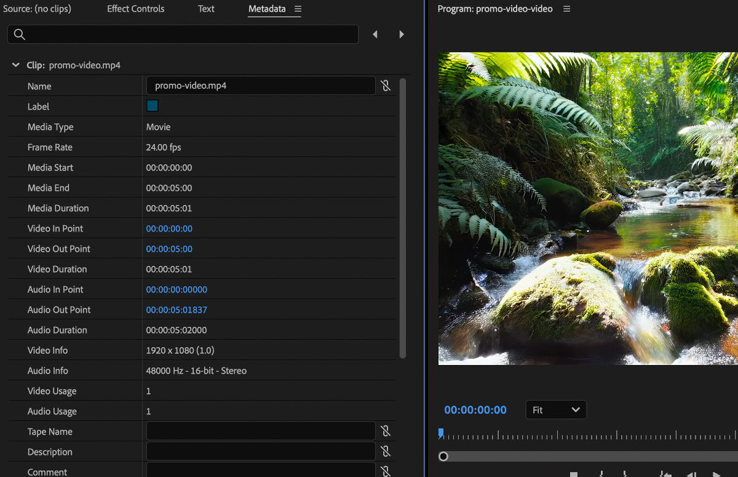The height and width of the screenshot is (477, 738).
Task: Toggle the link icon beside Tape Name
Action: (386, 431)
